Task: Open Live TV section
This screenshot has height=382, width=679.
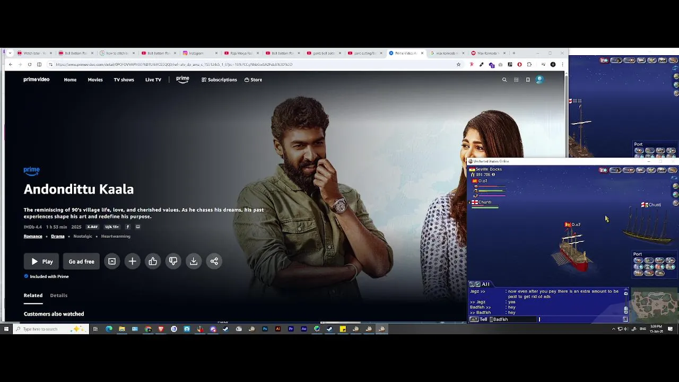Action: (x=153, y=80)
